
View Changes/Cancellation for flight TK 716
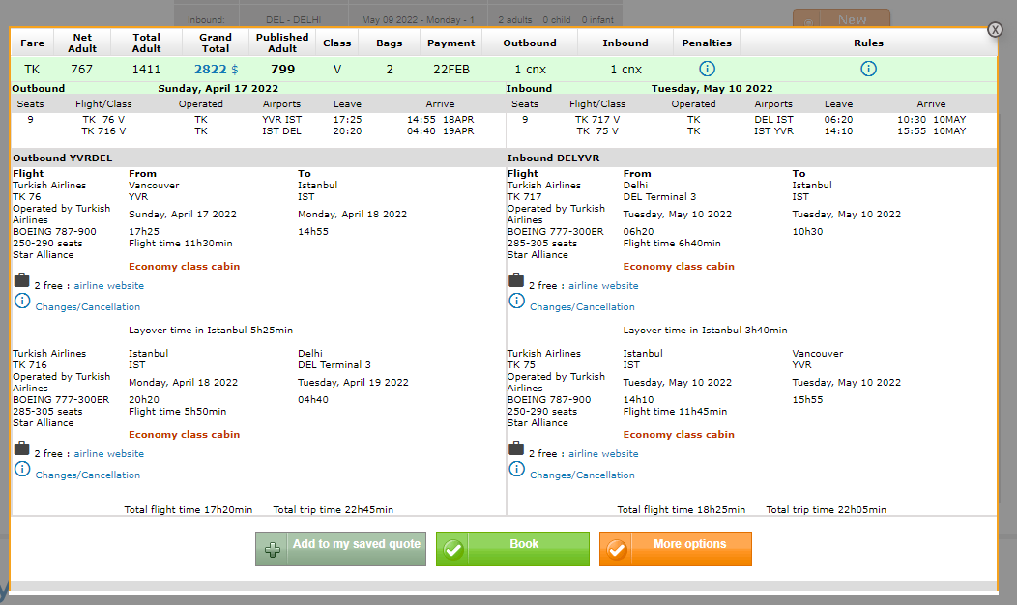coord(88,475)
